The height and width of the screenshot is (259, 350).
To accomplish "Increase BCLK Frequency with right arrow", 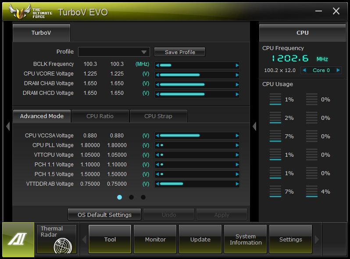I will click(237, 65).
